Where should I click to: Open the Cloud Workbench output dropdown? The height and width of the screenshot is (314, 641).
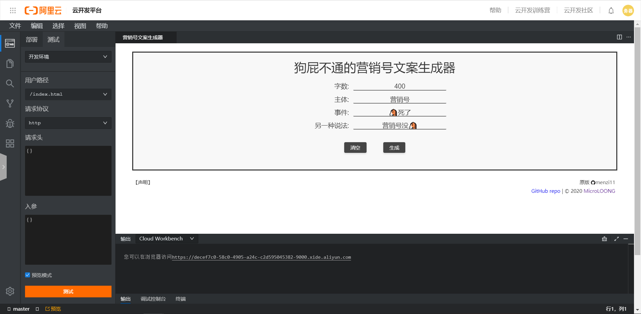[166, 239]
